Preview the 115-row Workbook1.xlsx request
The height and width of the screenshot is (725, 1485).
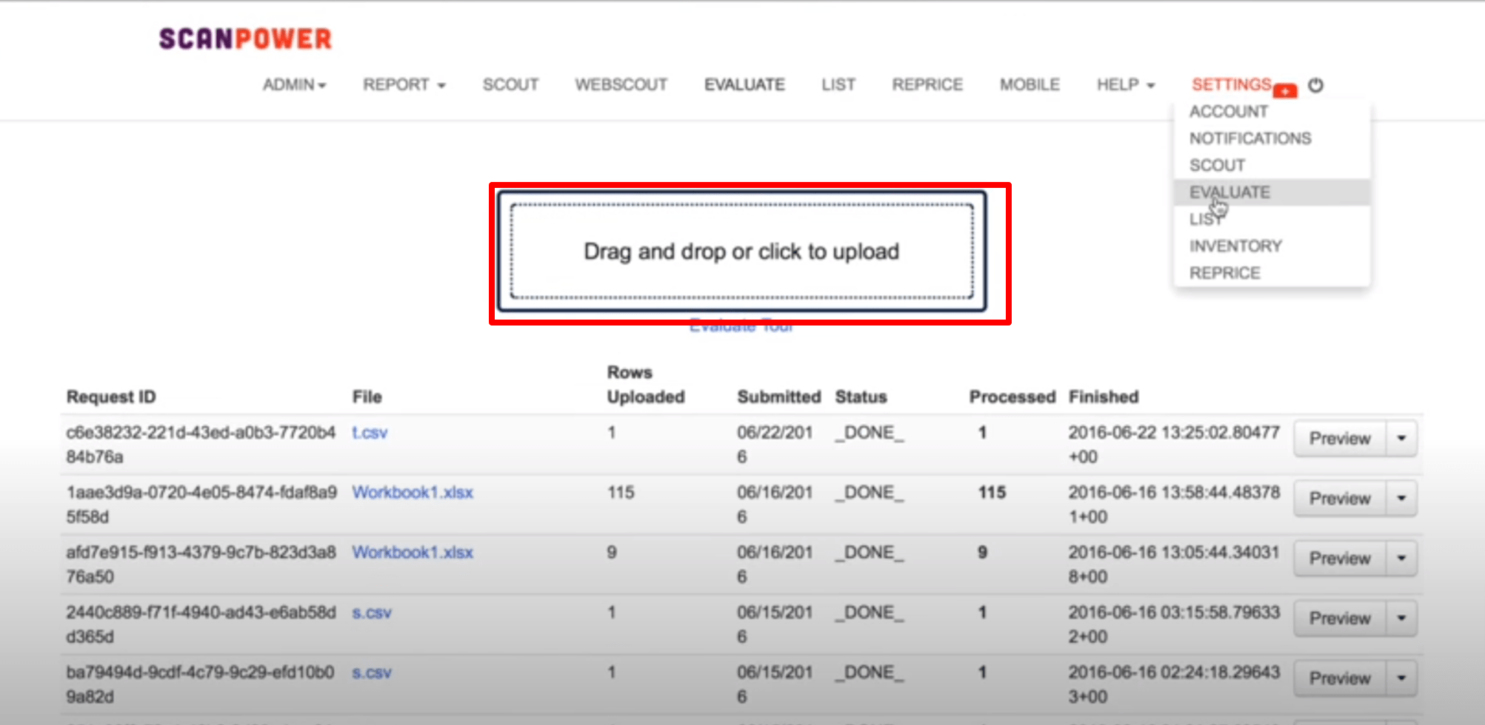tap(1340, 499)
